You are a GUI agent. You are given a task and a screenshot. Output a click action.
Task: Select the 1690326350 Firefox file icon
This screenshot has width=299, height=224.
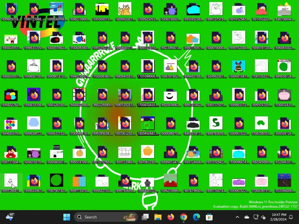(x=57, y=97)
